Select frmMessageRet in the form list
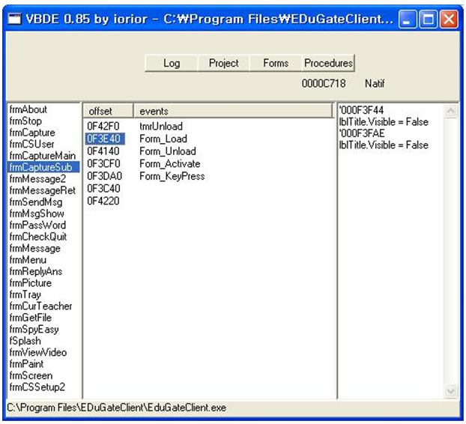This screenshot has height=424, width=466. coord(43,190)
